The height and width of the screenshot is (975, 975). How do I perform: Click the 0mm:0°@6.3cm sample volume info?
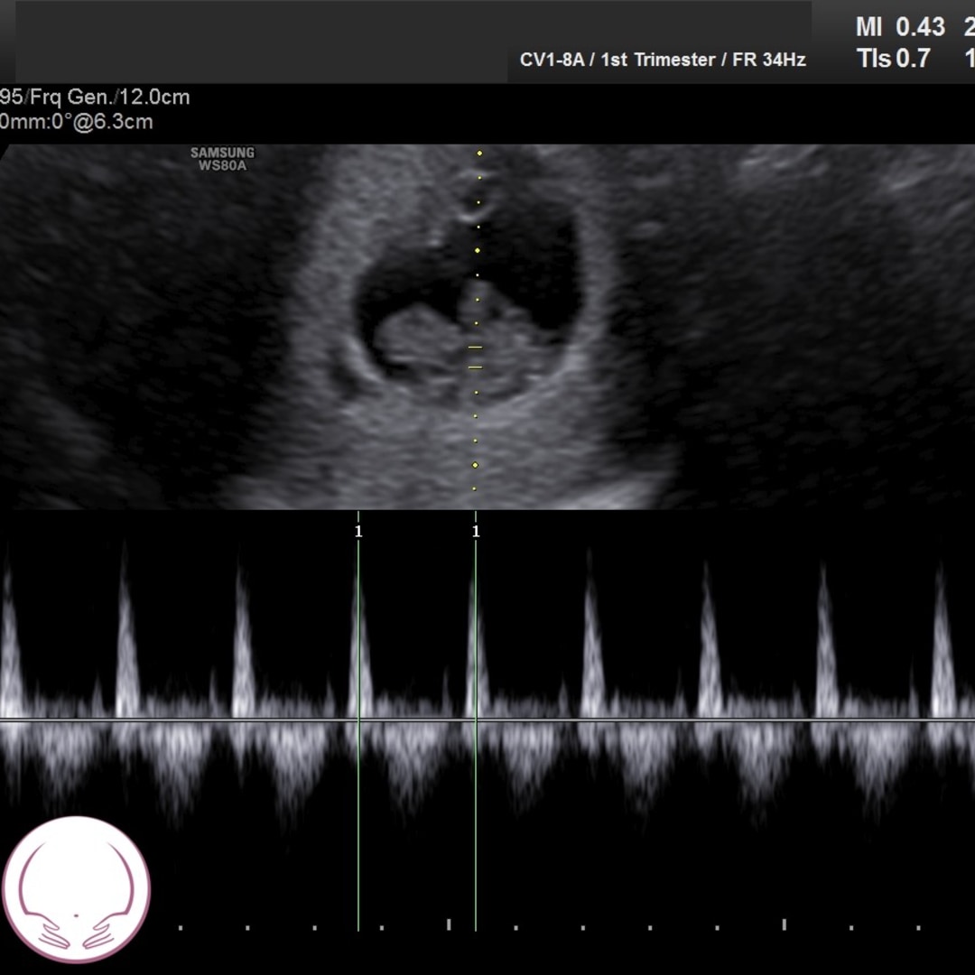pyautogui.click(x=77, y=122)
